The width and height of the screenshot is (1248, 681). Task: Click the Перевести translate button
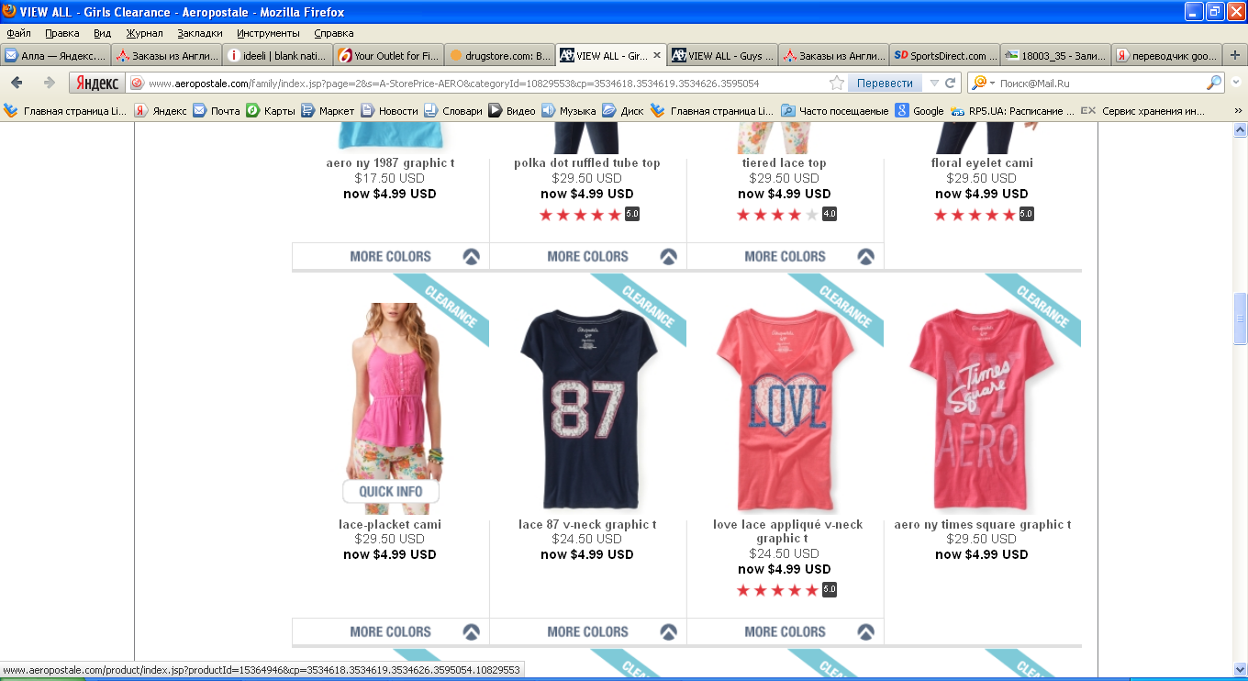[885, 83]
